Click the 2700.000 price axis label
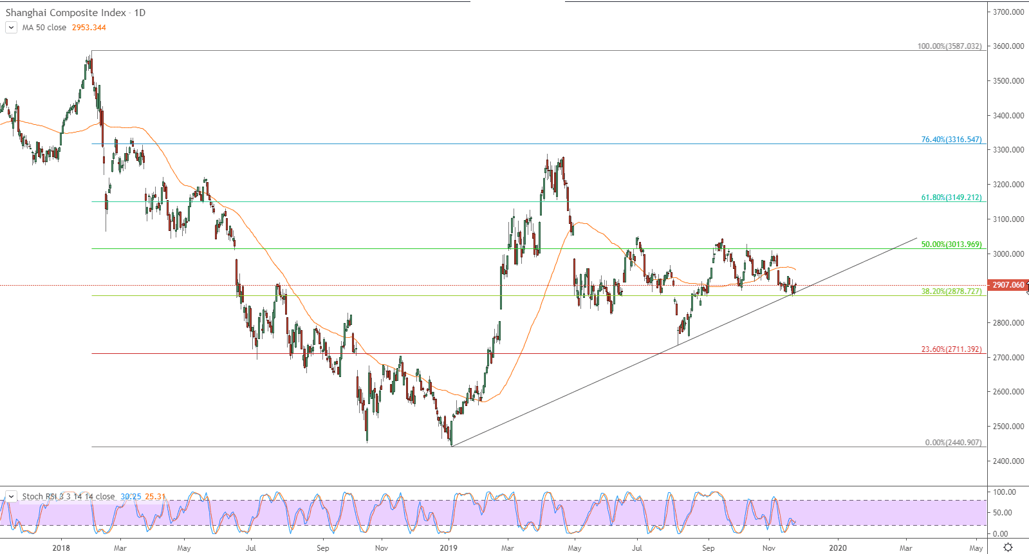The height and width of the screenshot is (554, 1029). coord(1008,358)
